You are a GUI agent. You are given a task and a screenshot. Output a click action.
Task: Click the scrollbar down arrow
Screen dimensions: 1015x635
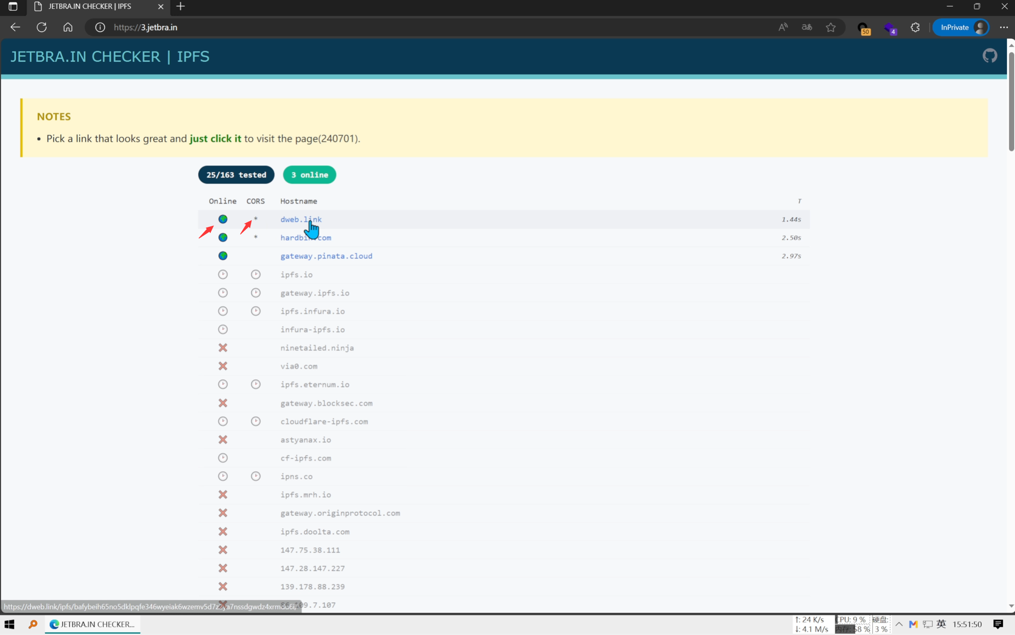1011,606
